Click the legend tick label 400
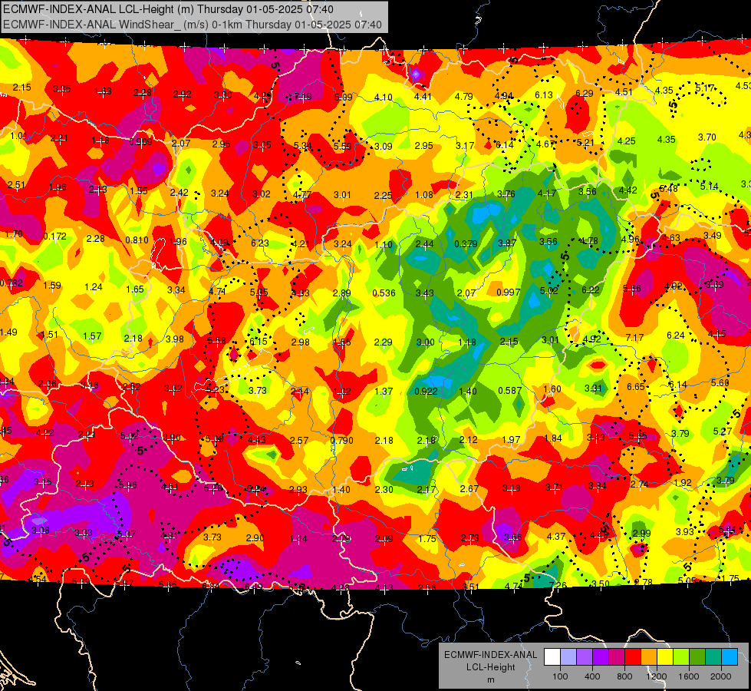Viewport: 751px width, 691px height. click(x=592, y=676)
